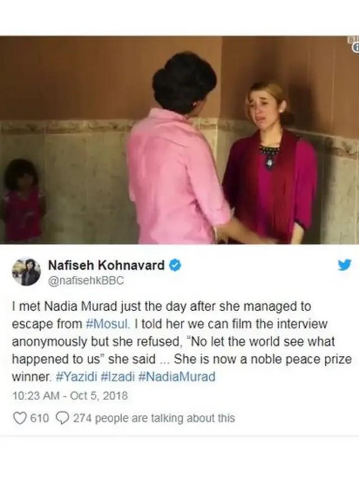This screenshot has height=478, width=359.
Task: Click the woman in the magenta top in the video
Action: tap(270, 163)
